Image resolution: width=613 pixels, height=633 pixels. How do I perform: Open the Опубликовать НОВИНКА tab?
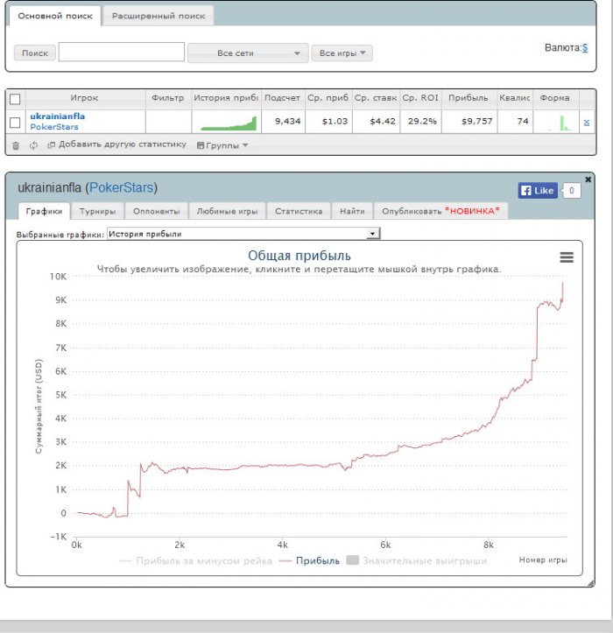[441, 211]
